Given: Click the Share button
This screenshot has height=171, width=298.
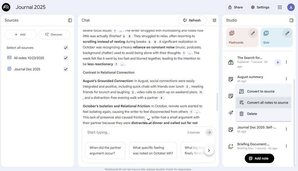Looking at the screenshot, I should coord(235,7).
